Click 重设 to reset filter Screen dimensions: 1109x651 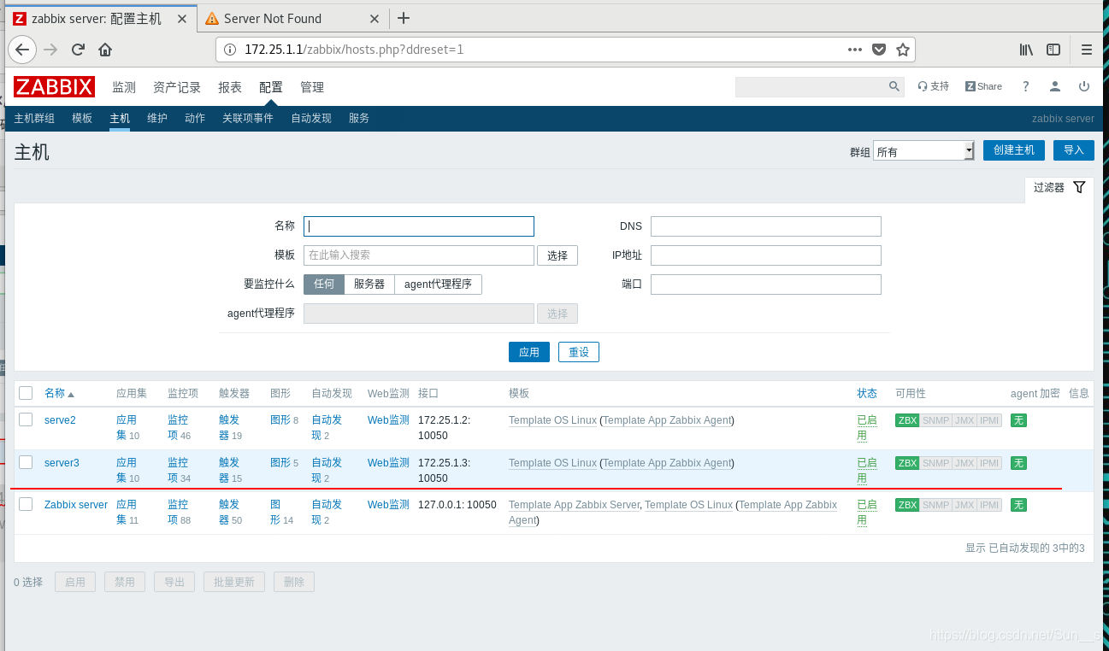579,352
